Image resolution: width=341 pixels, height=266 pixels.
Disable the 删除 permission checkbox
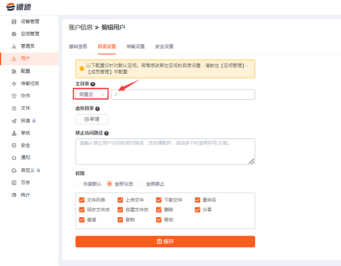point(159,210)
